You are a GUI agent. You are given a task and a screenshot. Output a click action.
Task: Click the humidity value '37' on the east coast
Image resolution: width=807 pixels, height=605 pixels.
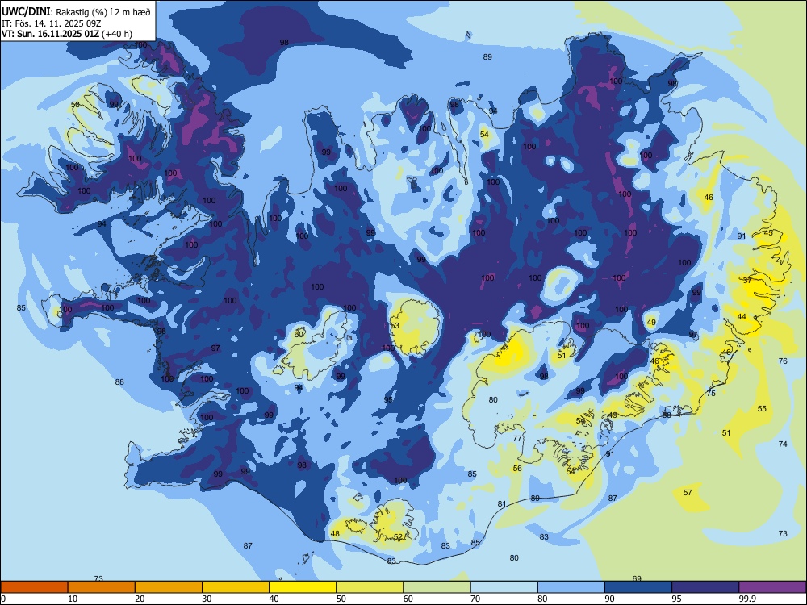(x=747, y=281)
